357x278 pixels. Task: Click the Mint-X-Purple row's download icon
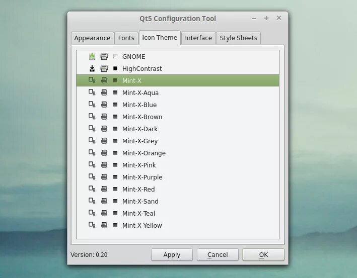pyautogui.click(x=92, y=176)
